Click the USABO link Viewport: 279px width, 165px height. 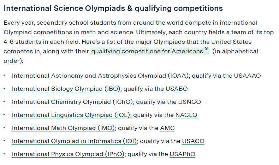point(177,89)
